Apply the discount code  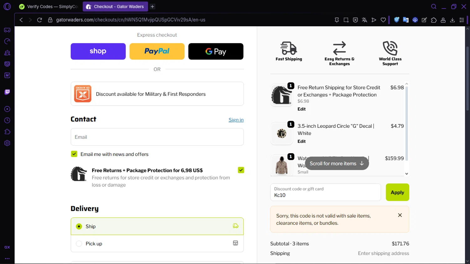(397, 192)
